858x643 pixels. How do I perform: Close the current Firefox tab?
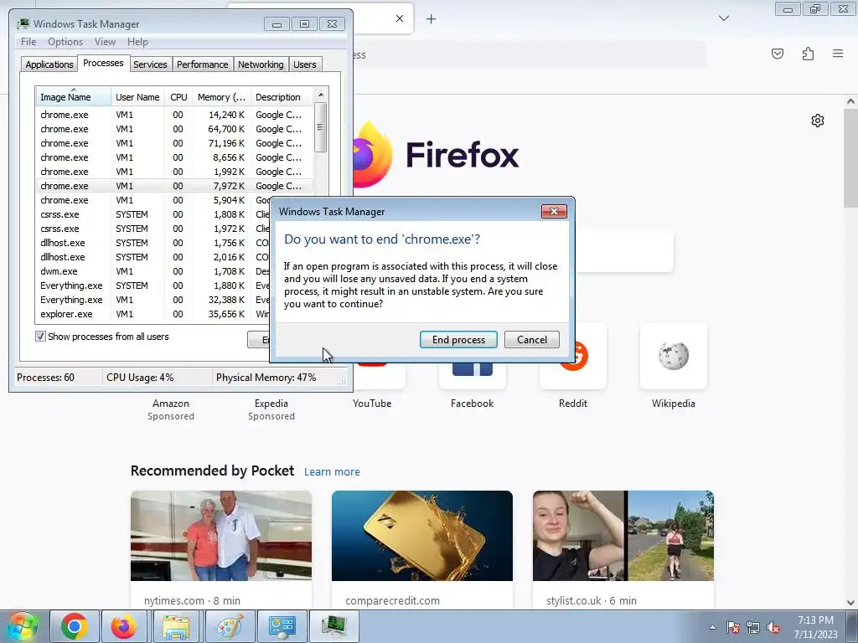pyautogui.click(x=400, y=18)
